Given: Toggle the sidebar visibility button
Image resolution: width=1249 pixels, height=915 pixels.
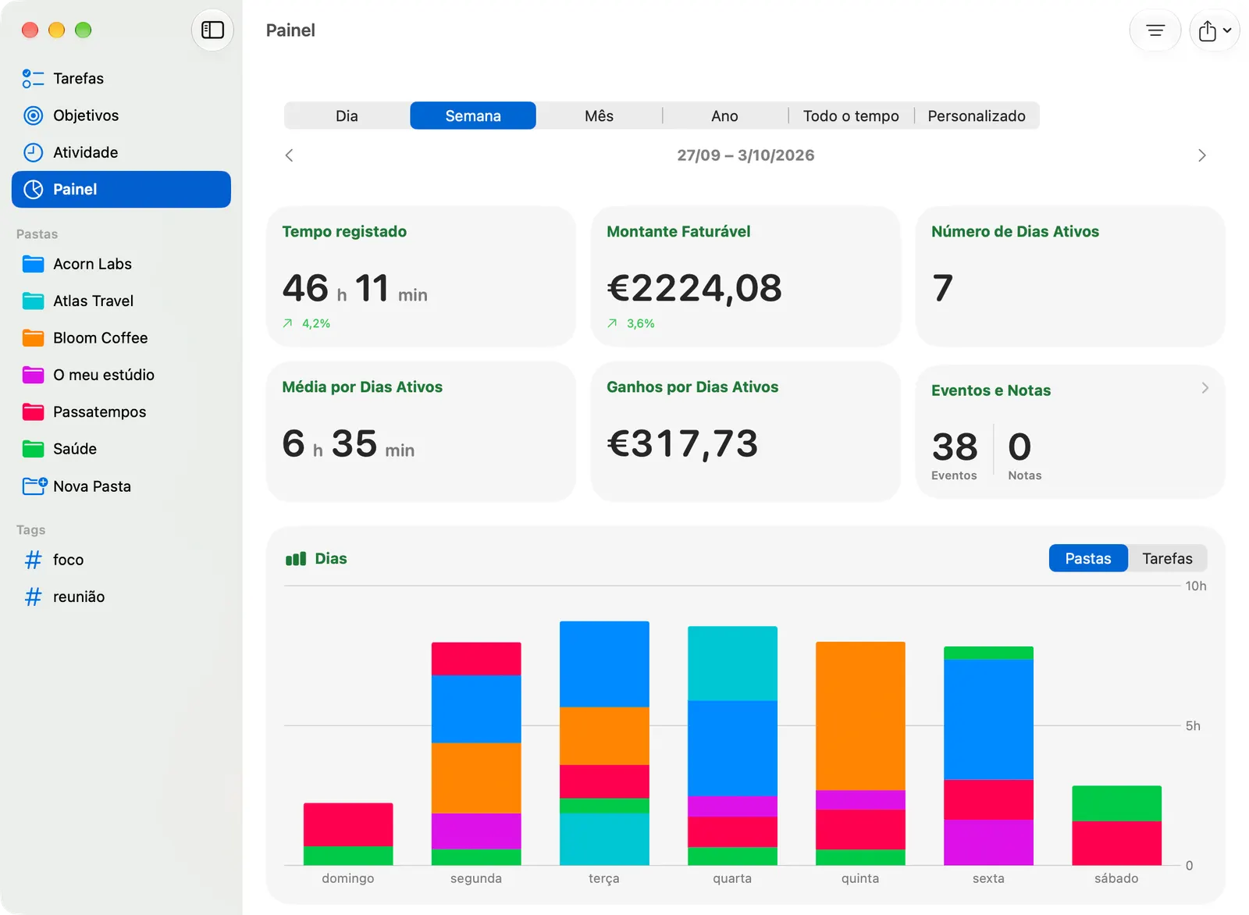Looking at the screenshot, I should coord(212,30).
